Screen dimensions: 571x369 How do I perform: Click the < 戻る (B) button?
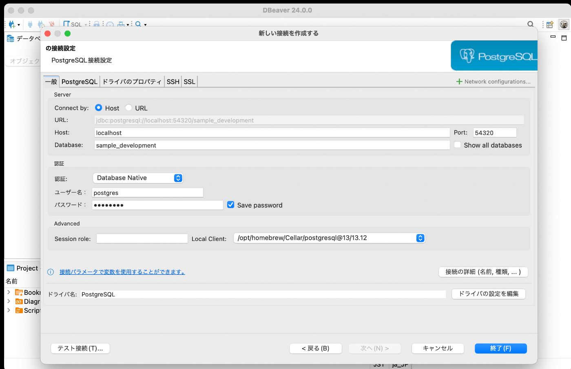[316, 348]
